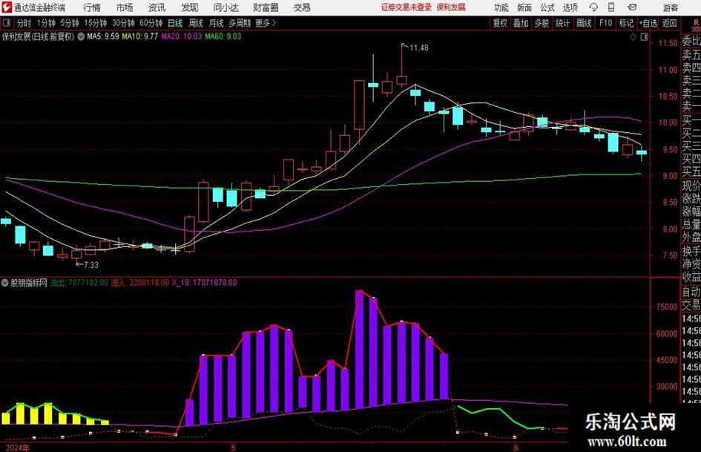
Task: Click the 7.33 low price marker
Action: click(90, 265)
